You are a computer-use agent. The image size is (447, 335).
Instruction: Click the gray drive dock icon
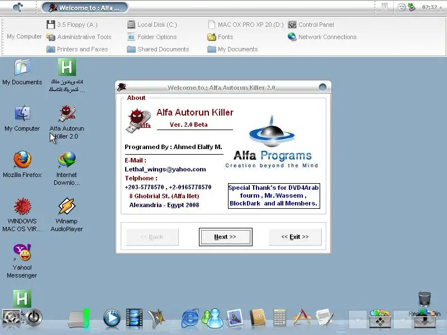79,318
